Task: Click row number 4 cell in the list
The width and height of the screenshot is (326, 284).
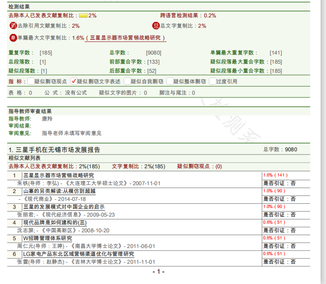Action: (x=14, y=223)
